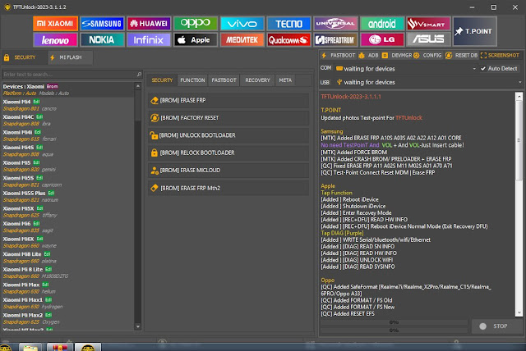Viewport: 526px width, 351px height.
Task: Select Xiaomi Mi6 sagit device
Action: 68,227
